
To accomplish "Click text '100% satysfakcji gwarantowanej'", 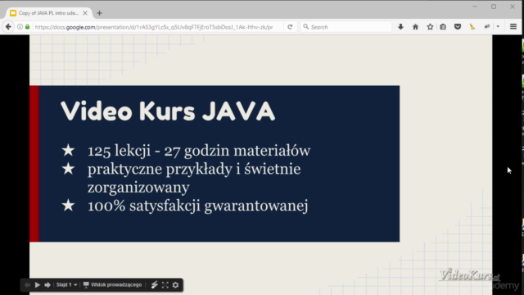I will [x=197, y=206].
